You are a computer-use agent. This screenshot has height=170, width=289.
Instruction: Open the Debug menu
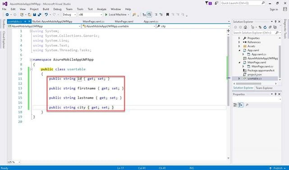(x=57, y=9)
